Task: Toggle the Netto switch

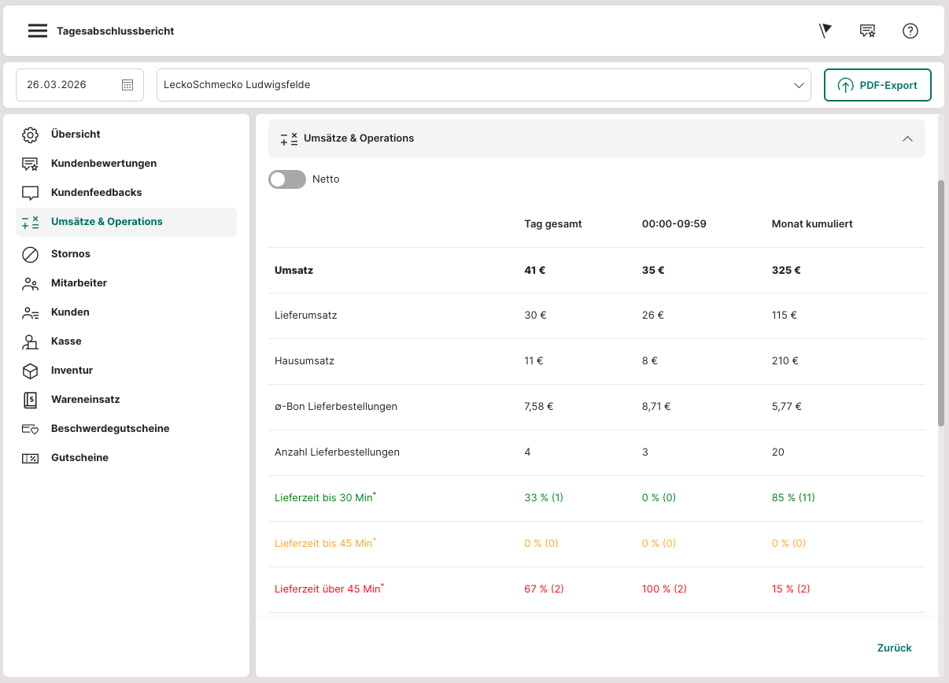Action: (287, 179)
